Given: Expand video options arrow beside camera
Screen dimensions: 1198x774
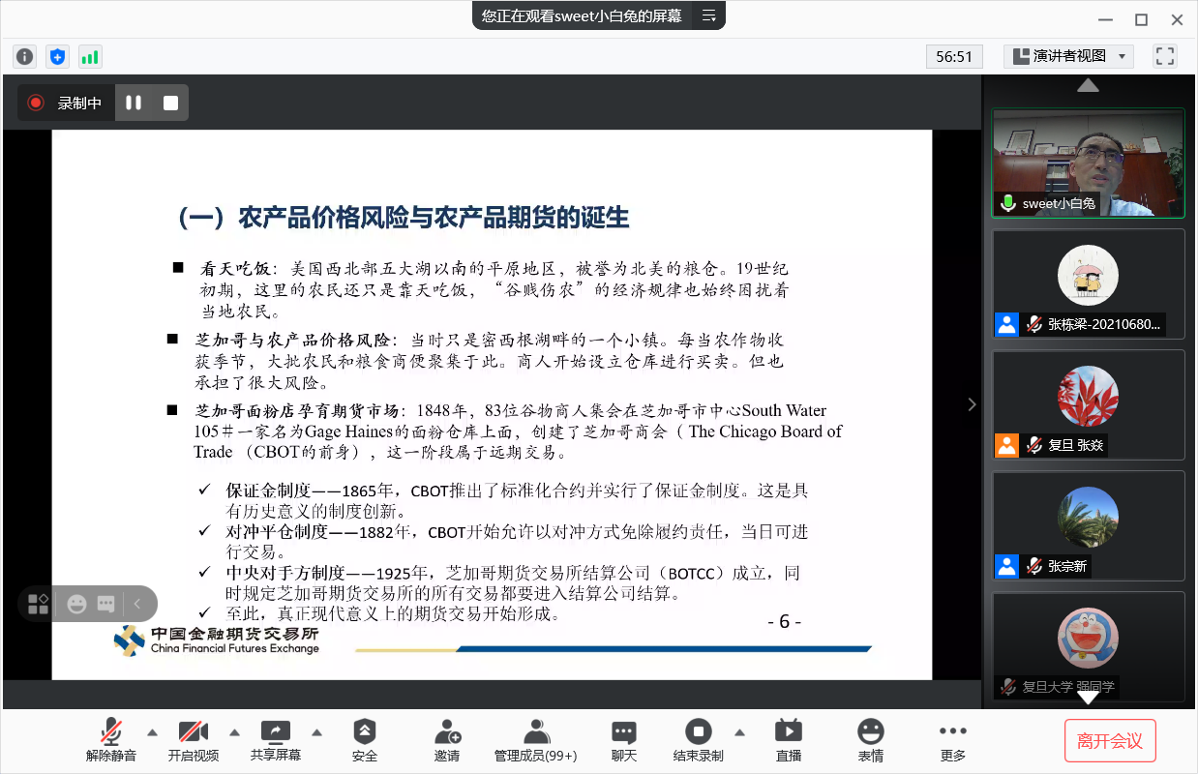Looking at the screenshot, I should coord(234,731).
